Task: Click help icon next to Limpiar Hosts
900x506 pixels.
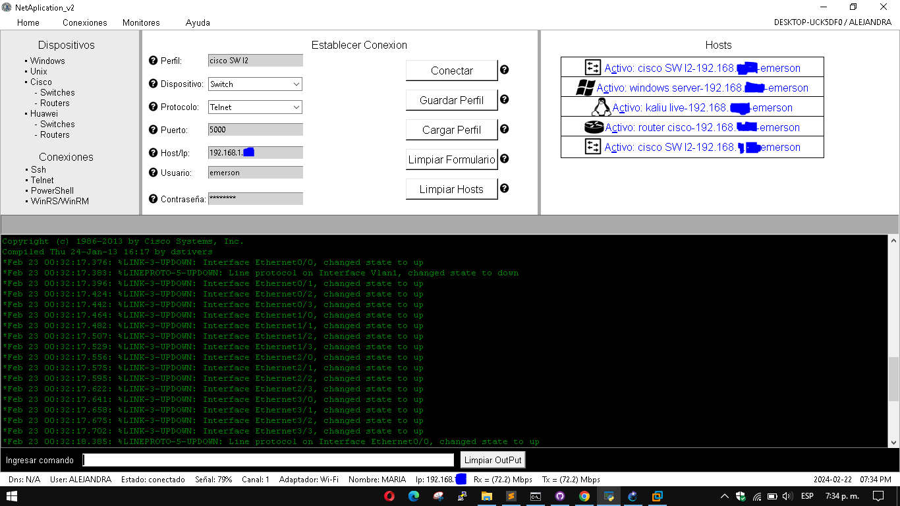Action: 505,188
